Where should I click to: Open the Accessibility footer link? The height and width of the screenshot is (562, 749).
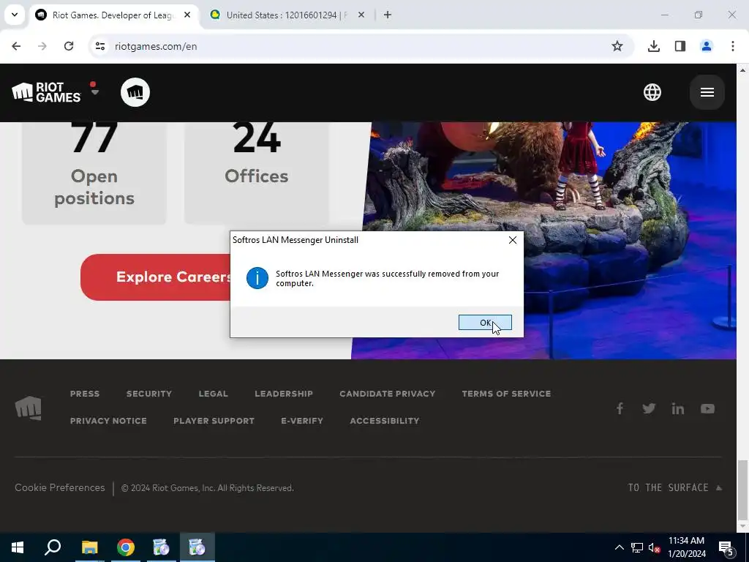[385, 421]
